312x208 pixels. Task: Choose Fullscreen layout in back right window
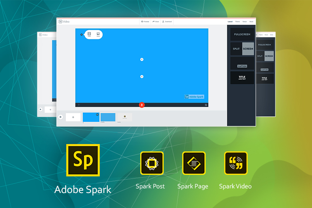[x=265, y=45]
